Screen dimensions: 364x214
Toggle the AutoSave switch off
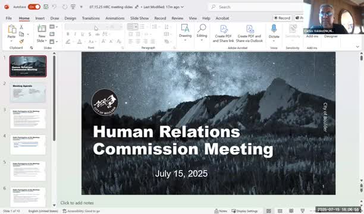34,7
